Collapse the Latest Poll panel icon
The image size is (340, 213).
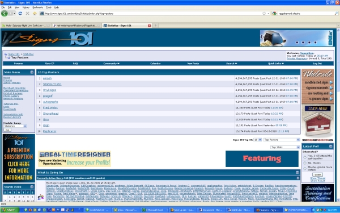click(x=331, y=147)
